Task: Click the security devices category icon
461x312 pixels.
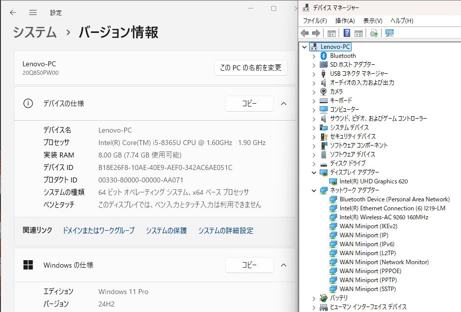Action: 324,137
